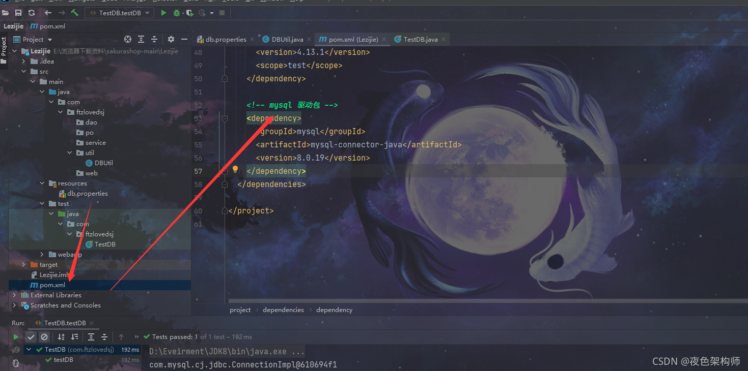Expand External Libraries node

[x=14, y=295]
